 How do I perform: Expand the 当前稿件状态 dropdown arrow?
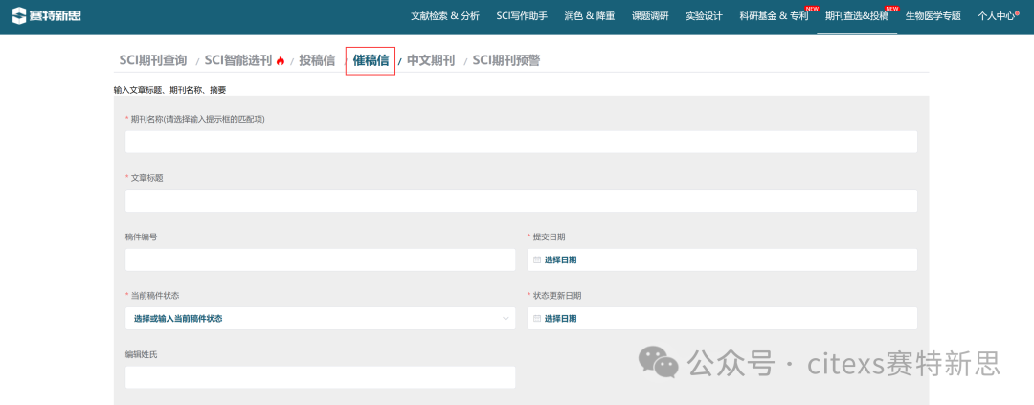coord(506,319)
